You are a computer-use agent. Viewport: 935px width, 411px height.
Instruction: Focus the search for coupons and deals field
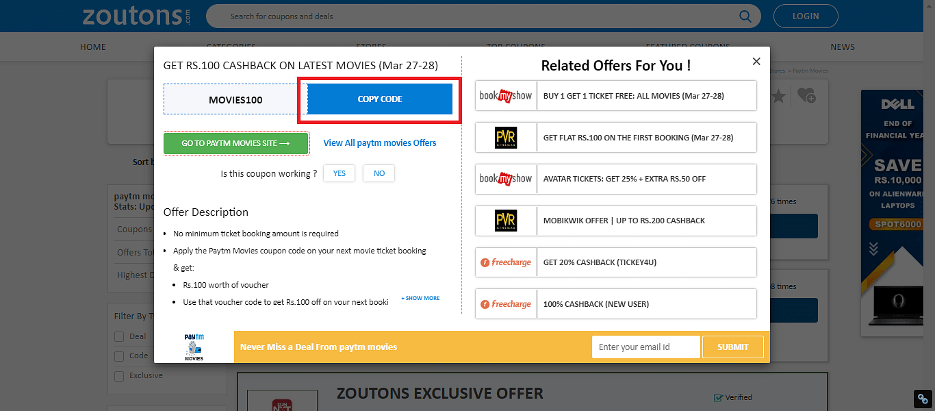[483, 16]
